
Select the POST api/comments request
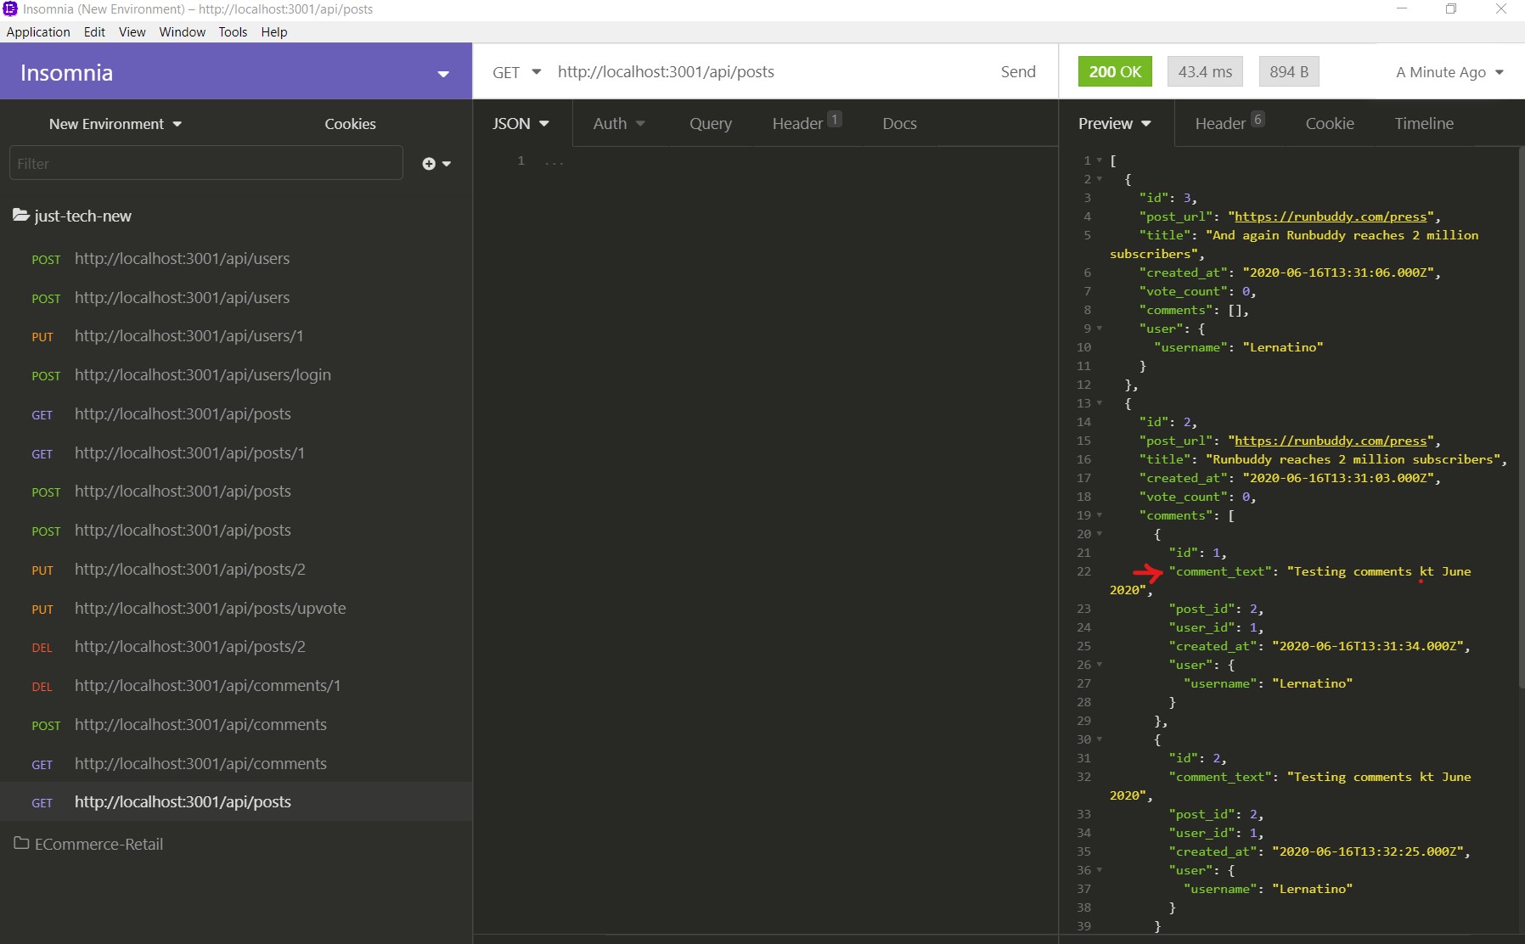click(x=236, y=725)
